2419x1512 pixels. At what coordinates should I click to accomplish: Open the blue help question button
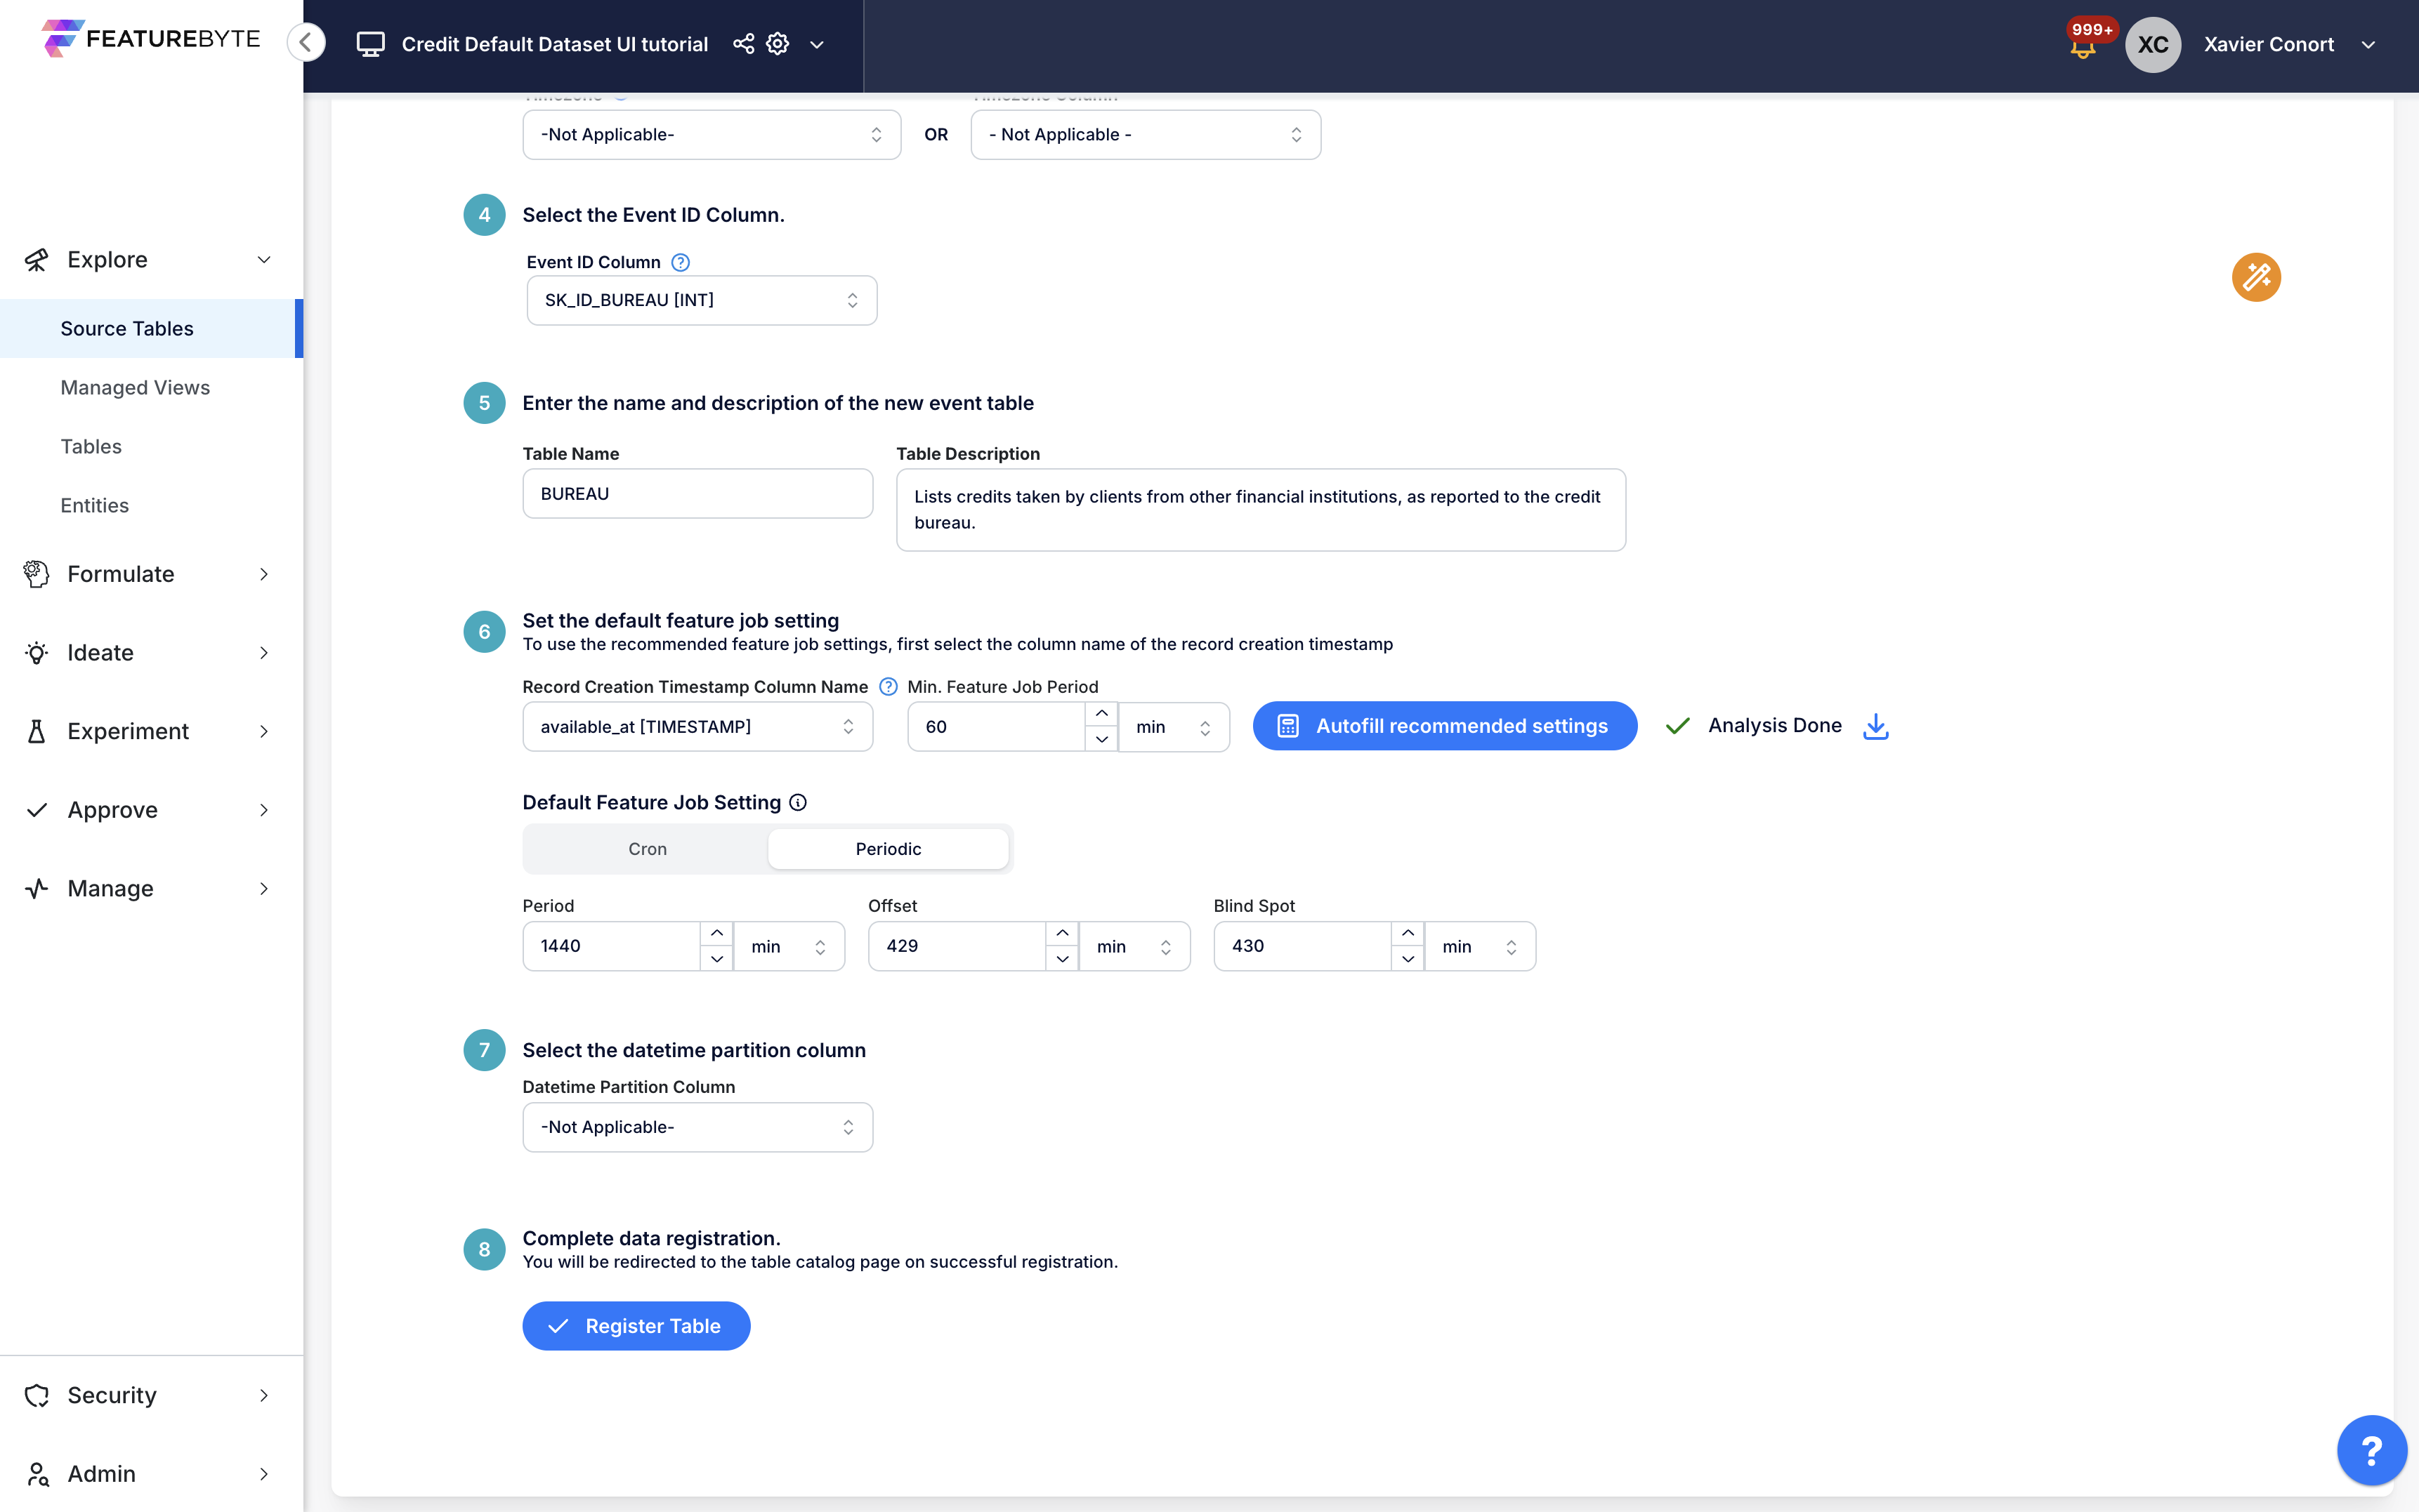click(2371, 1450)
